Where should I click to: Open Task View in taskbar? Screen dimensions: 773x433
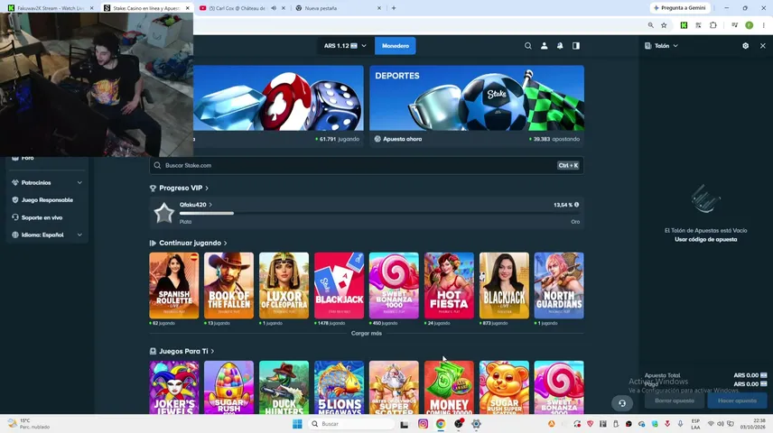pos(405,424)
